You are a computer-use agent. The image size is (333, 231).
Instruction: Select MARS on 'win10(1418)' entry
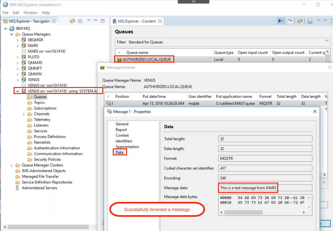47,51
